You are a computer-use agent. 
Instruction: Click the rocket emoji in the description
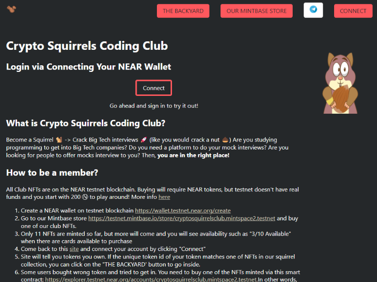click(144, 140)
